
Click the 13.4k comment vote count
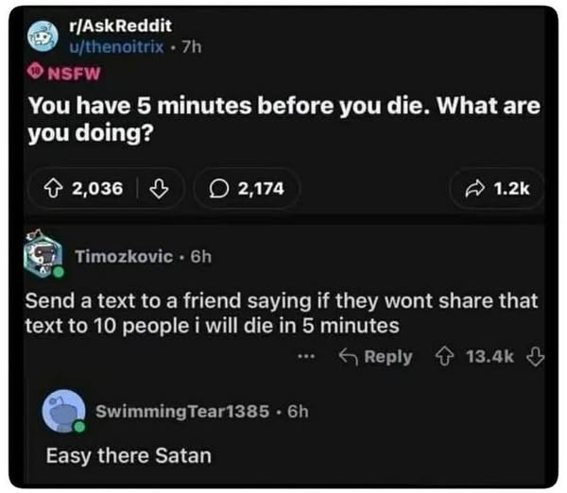[x=490, y=357]
